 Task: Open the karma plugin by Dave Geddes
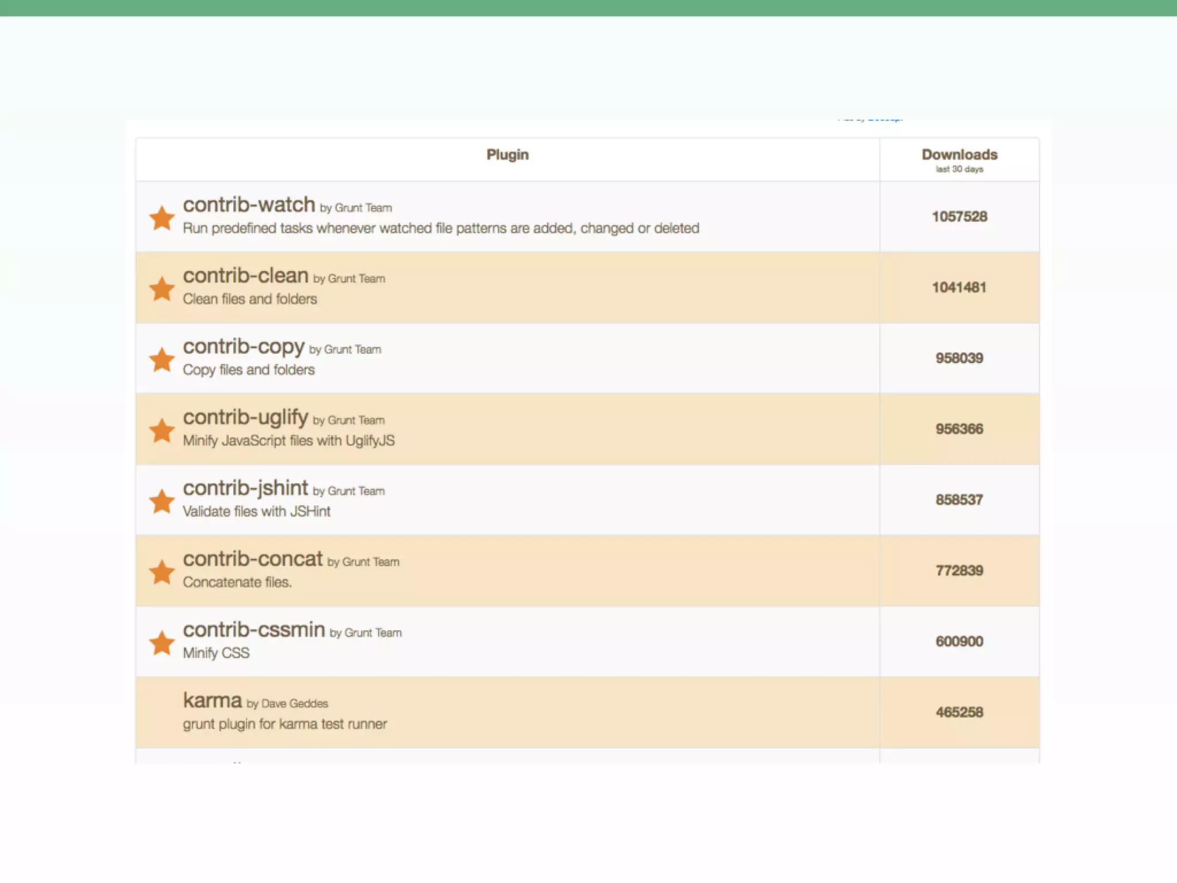[x=213, y=700]
